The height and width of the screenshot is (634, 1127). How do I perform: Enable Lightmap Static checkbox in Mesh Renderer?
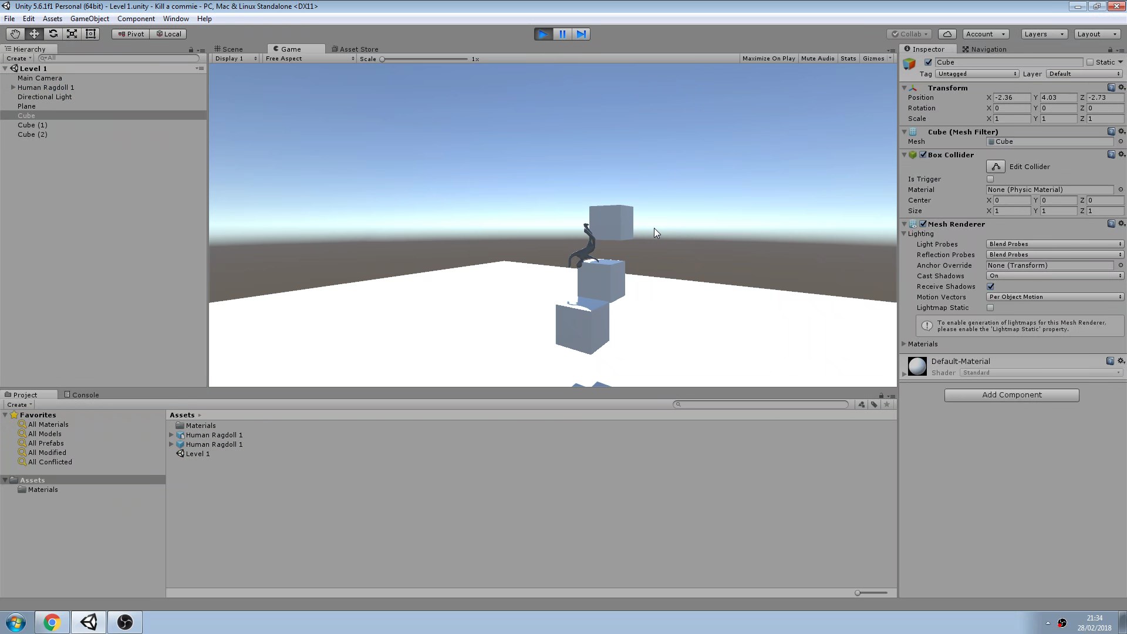991,308
